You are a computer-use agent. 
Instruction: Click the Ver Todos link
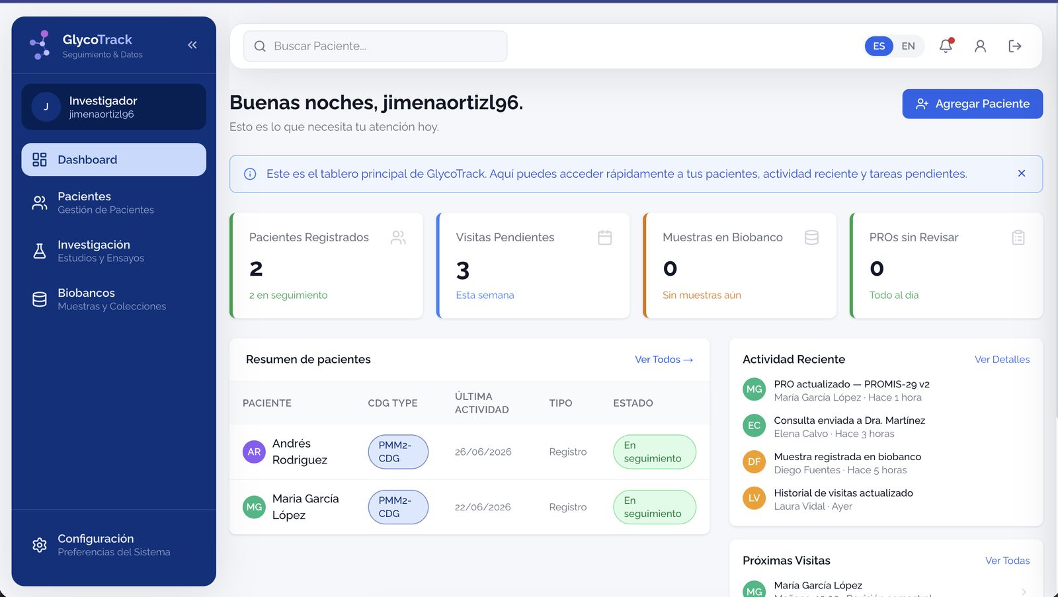click(664, 360)
